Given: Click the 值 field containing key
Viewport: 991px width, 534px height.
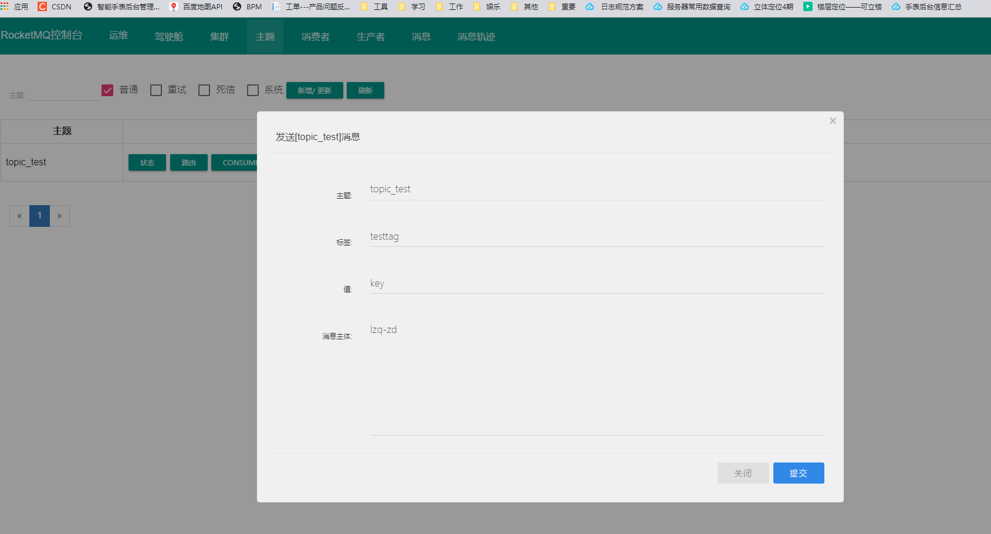Looking at the screenshot, I should click(597, 283).
